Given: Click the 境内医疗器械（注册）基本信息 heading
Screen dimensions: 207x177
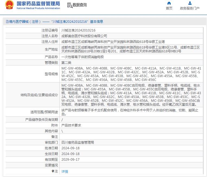Looking at the screenshot, I should [x=55, y=22].
